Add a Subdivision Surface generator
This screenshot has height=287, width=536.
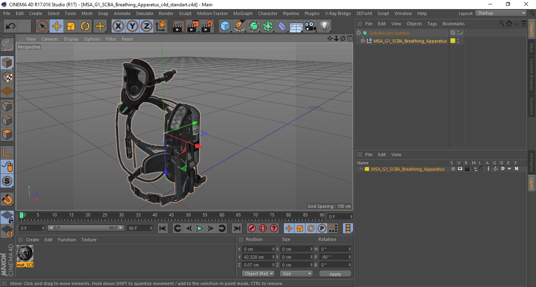coord(254,26)
